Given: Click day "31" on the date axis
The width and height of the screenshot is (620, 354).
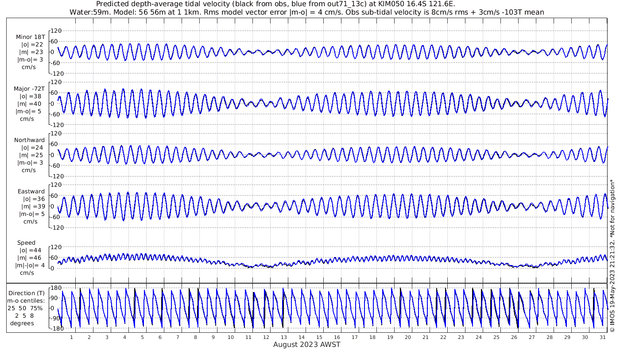Looking at the screenshot, I should pyautogui.click(x=603, y=337).
